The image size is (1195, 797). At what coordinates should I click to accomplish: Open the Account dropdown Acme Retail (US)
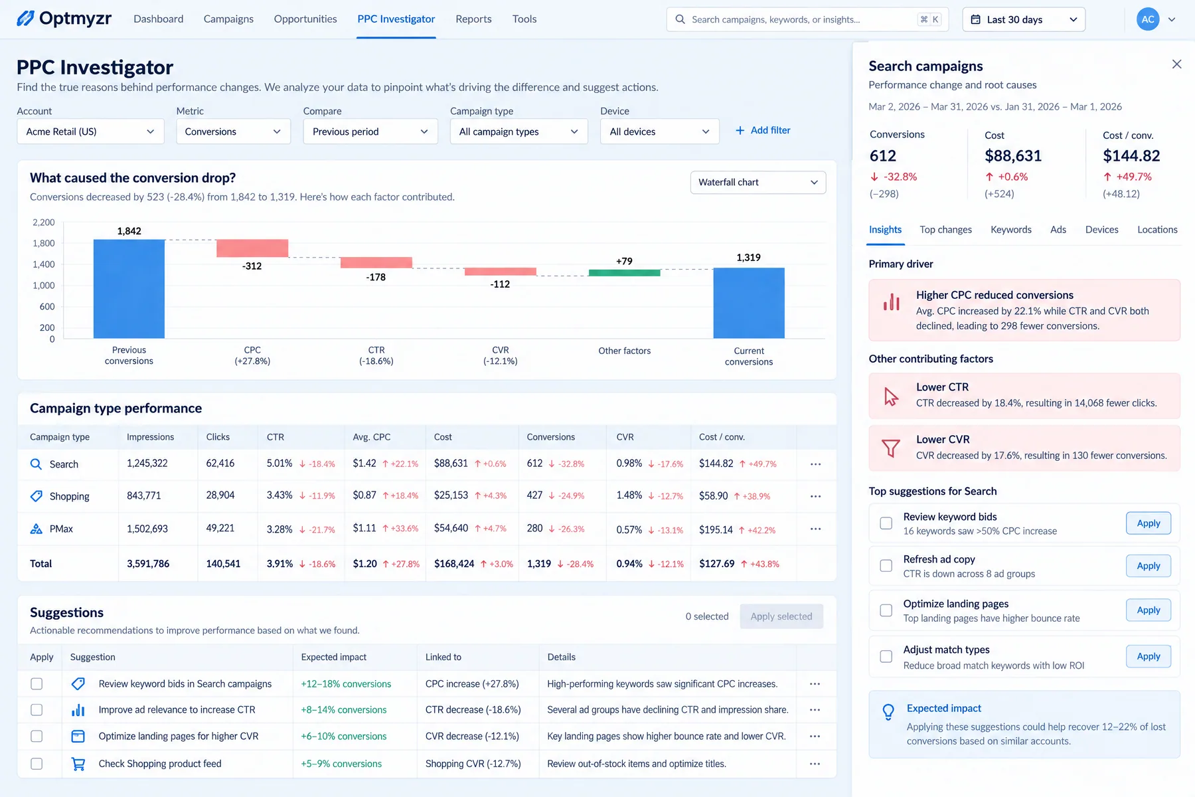tap(90, 132)
